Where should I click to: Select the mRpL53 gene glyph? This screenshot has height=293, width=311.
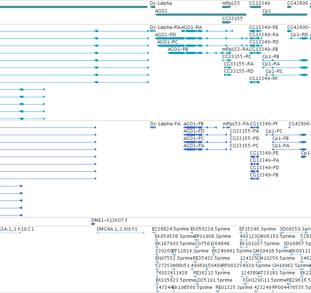coord(227,7)
